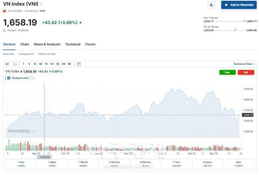Switch to the Historical Data sub-tab

(x=47, y=54)
